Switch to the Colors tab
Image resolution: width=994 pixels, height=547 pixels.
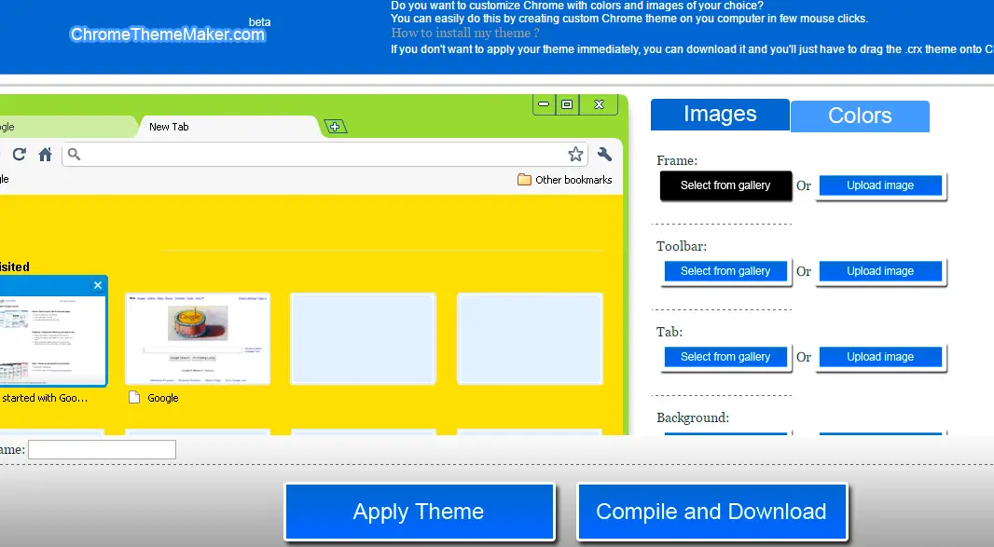(861, 116)
